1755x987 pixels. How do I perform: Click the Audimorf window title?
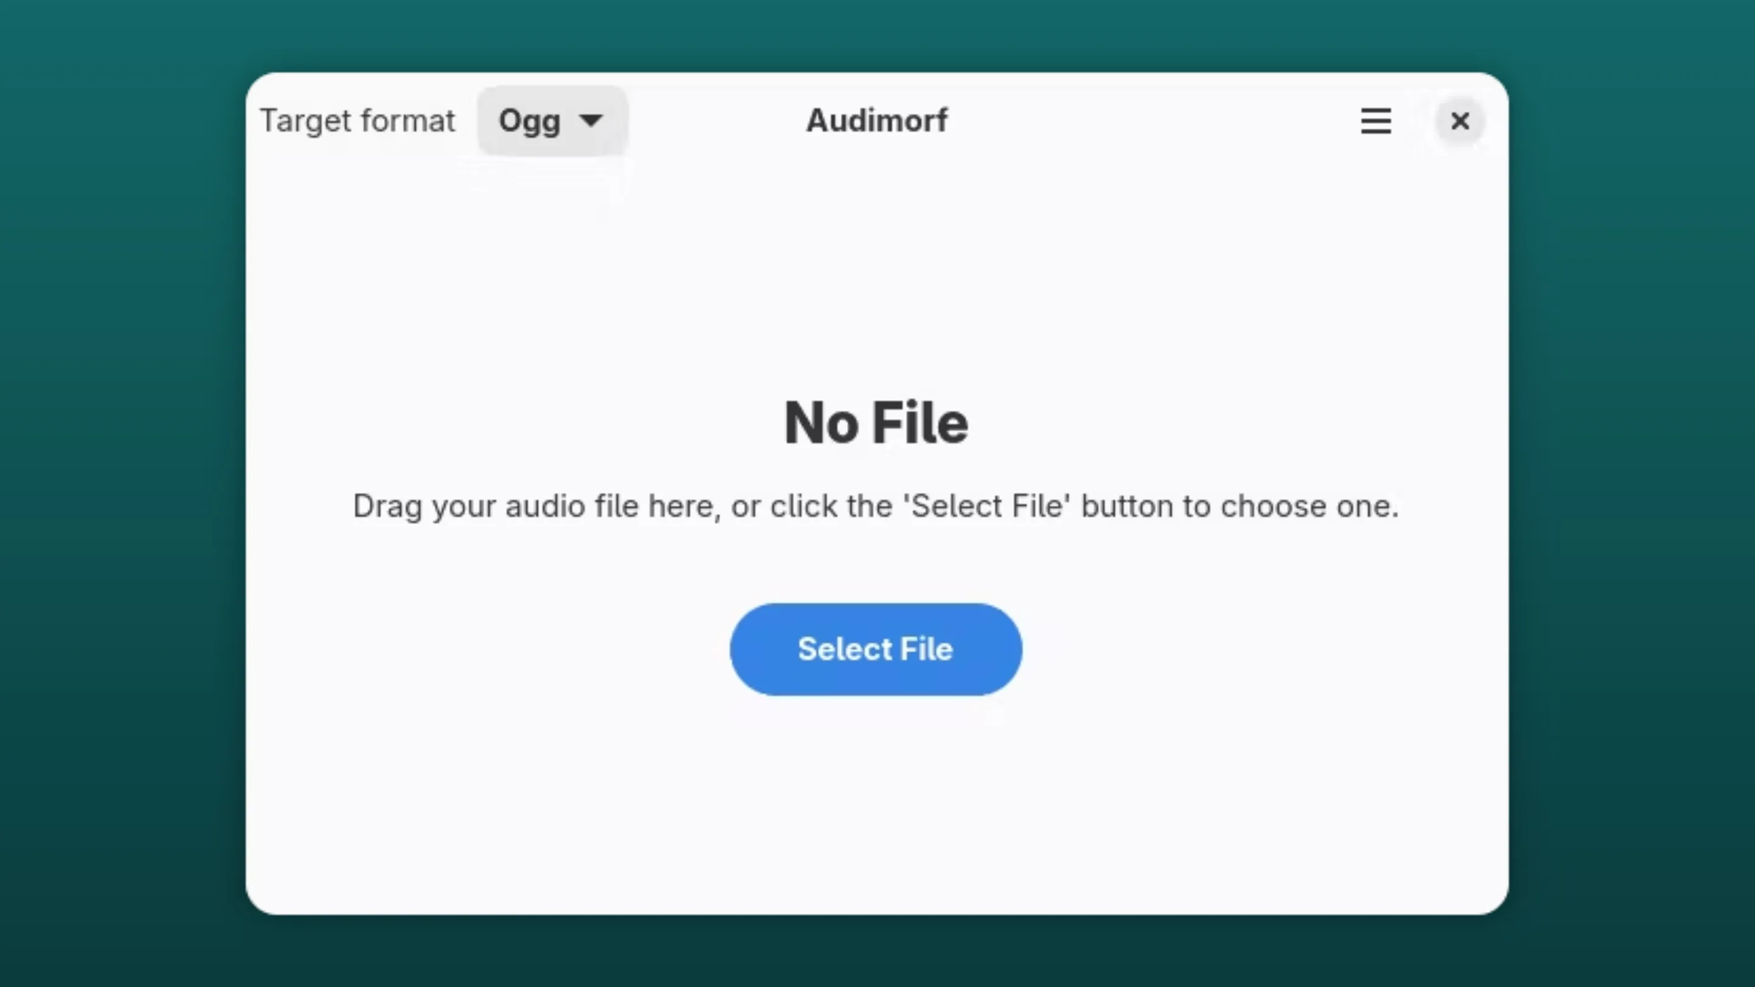click(x=876, y=121)
